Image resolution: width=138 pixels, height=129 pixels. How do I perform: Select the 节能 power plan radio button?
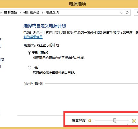[29, 68]
